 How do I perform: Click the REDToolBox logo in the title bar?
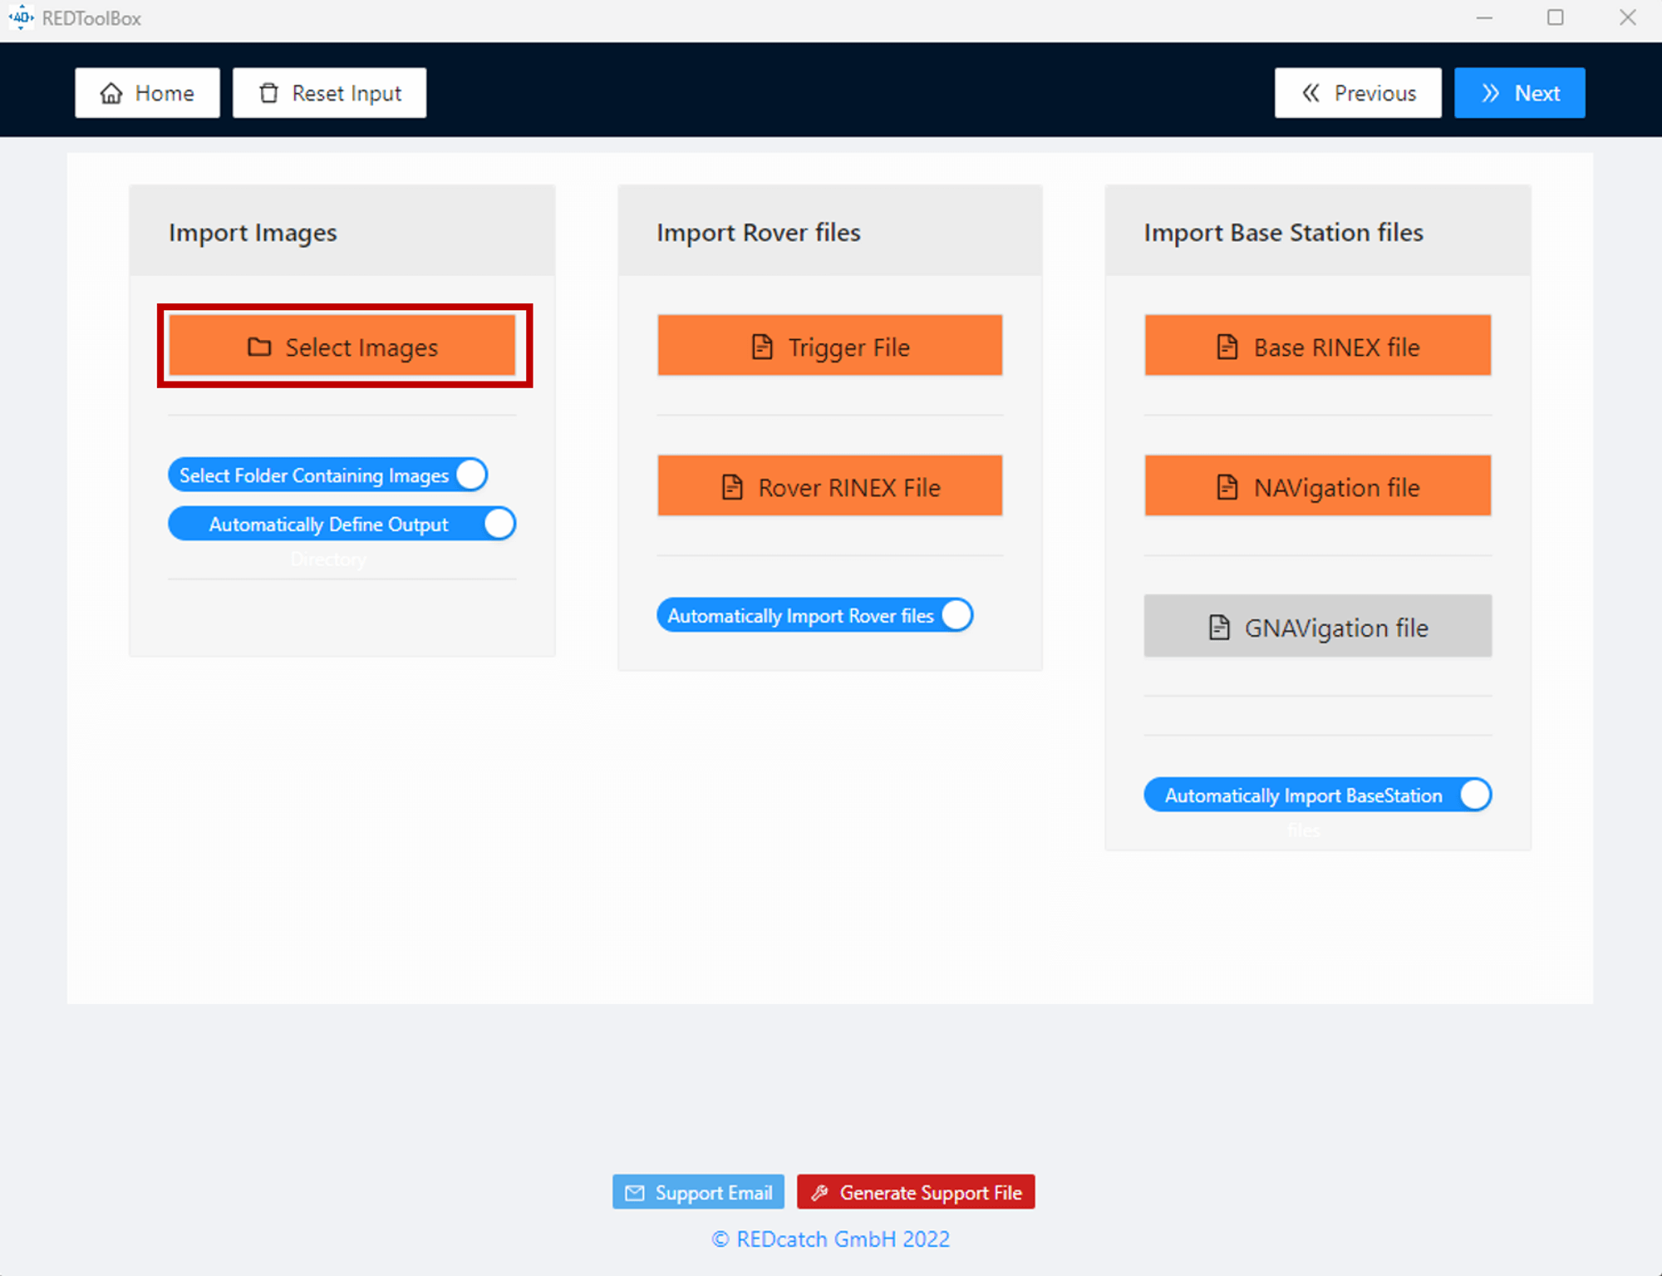(21, 17)
